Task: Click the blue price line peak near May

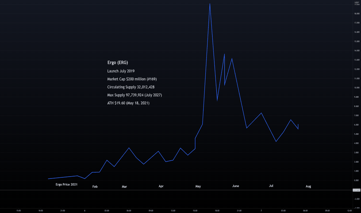Action: click(210, 4)
